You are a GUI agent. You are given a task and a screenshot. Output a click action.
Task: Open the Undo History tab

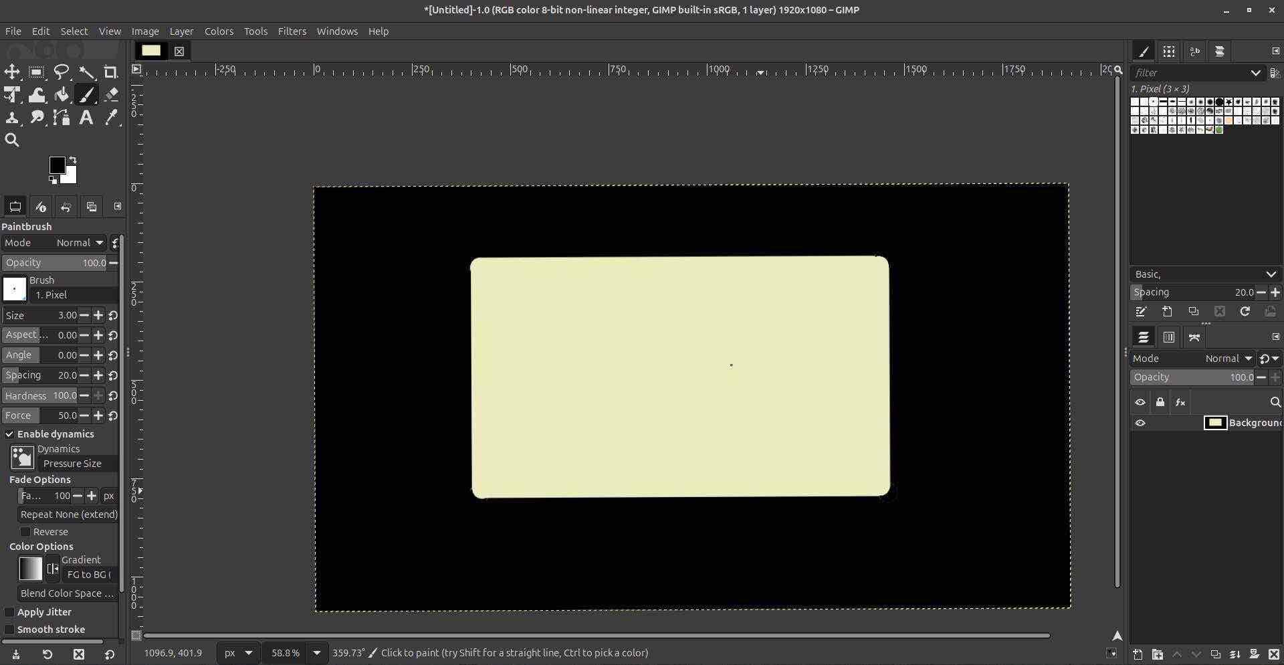pos(66,207)
